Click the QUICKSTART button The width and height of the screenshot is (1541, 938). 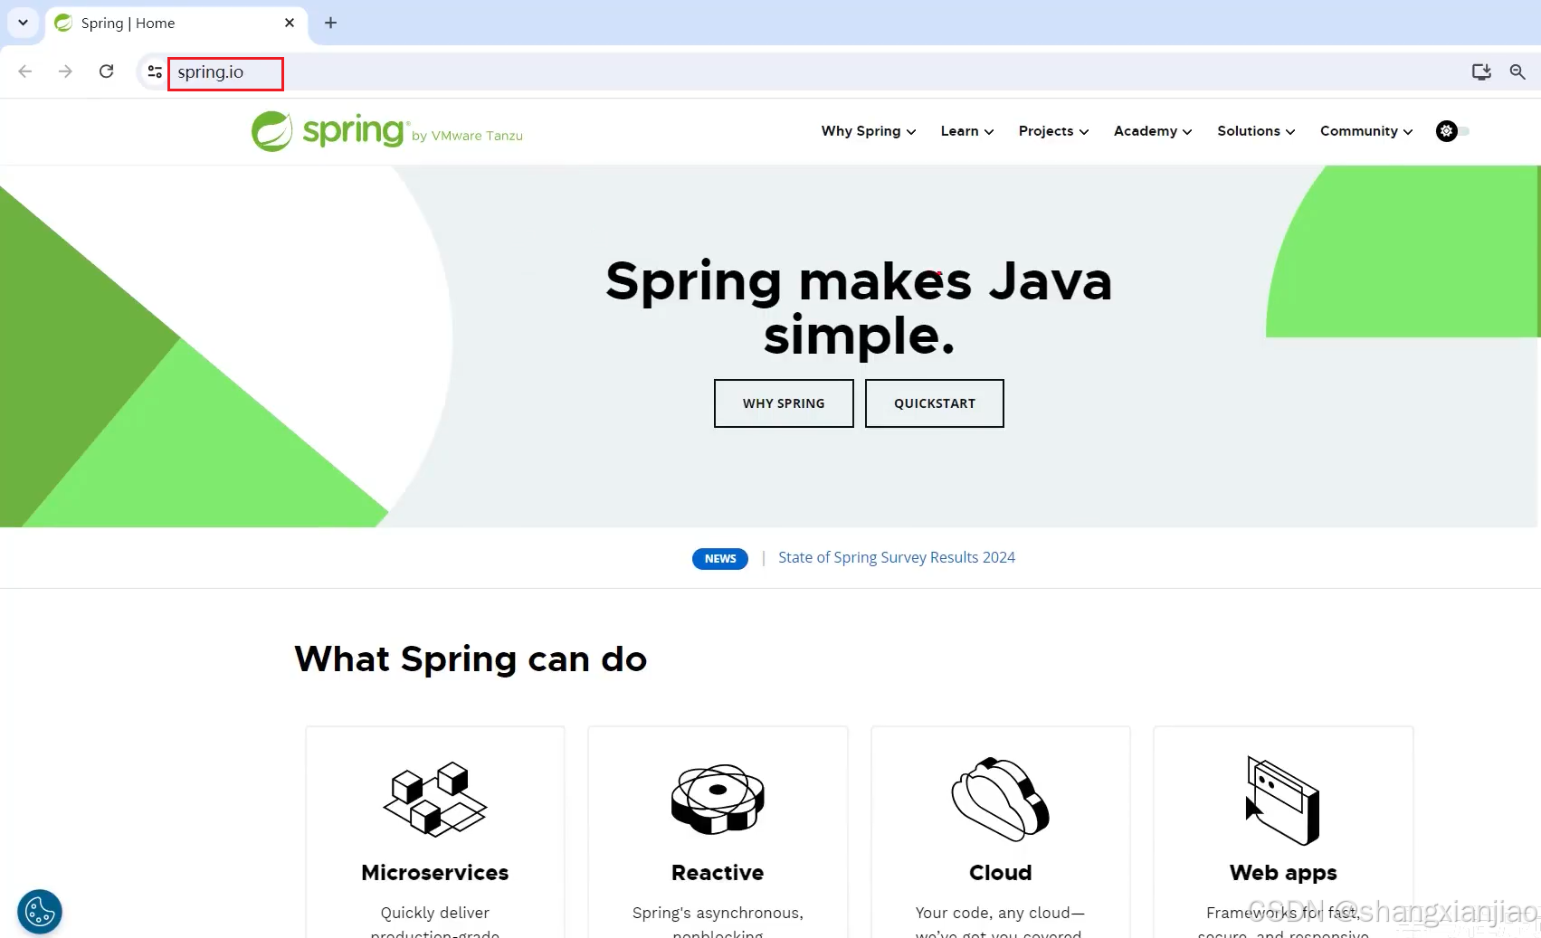coord(935,403)
